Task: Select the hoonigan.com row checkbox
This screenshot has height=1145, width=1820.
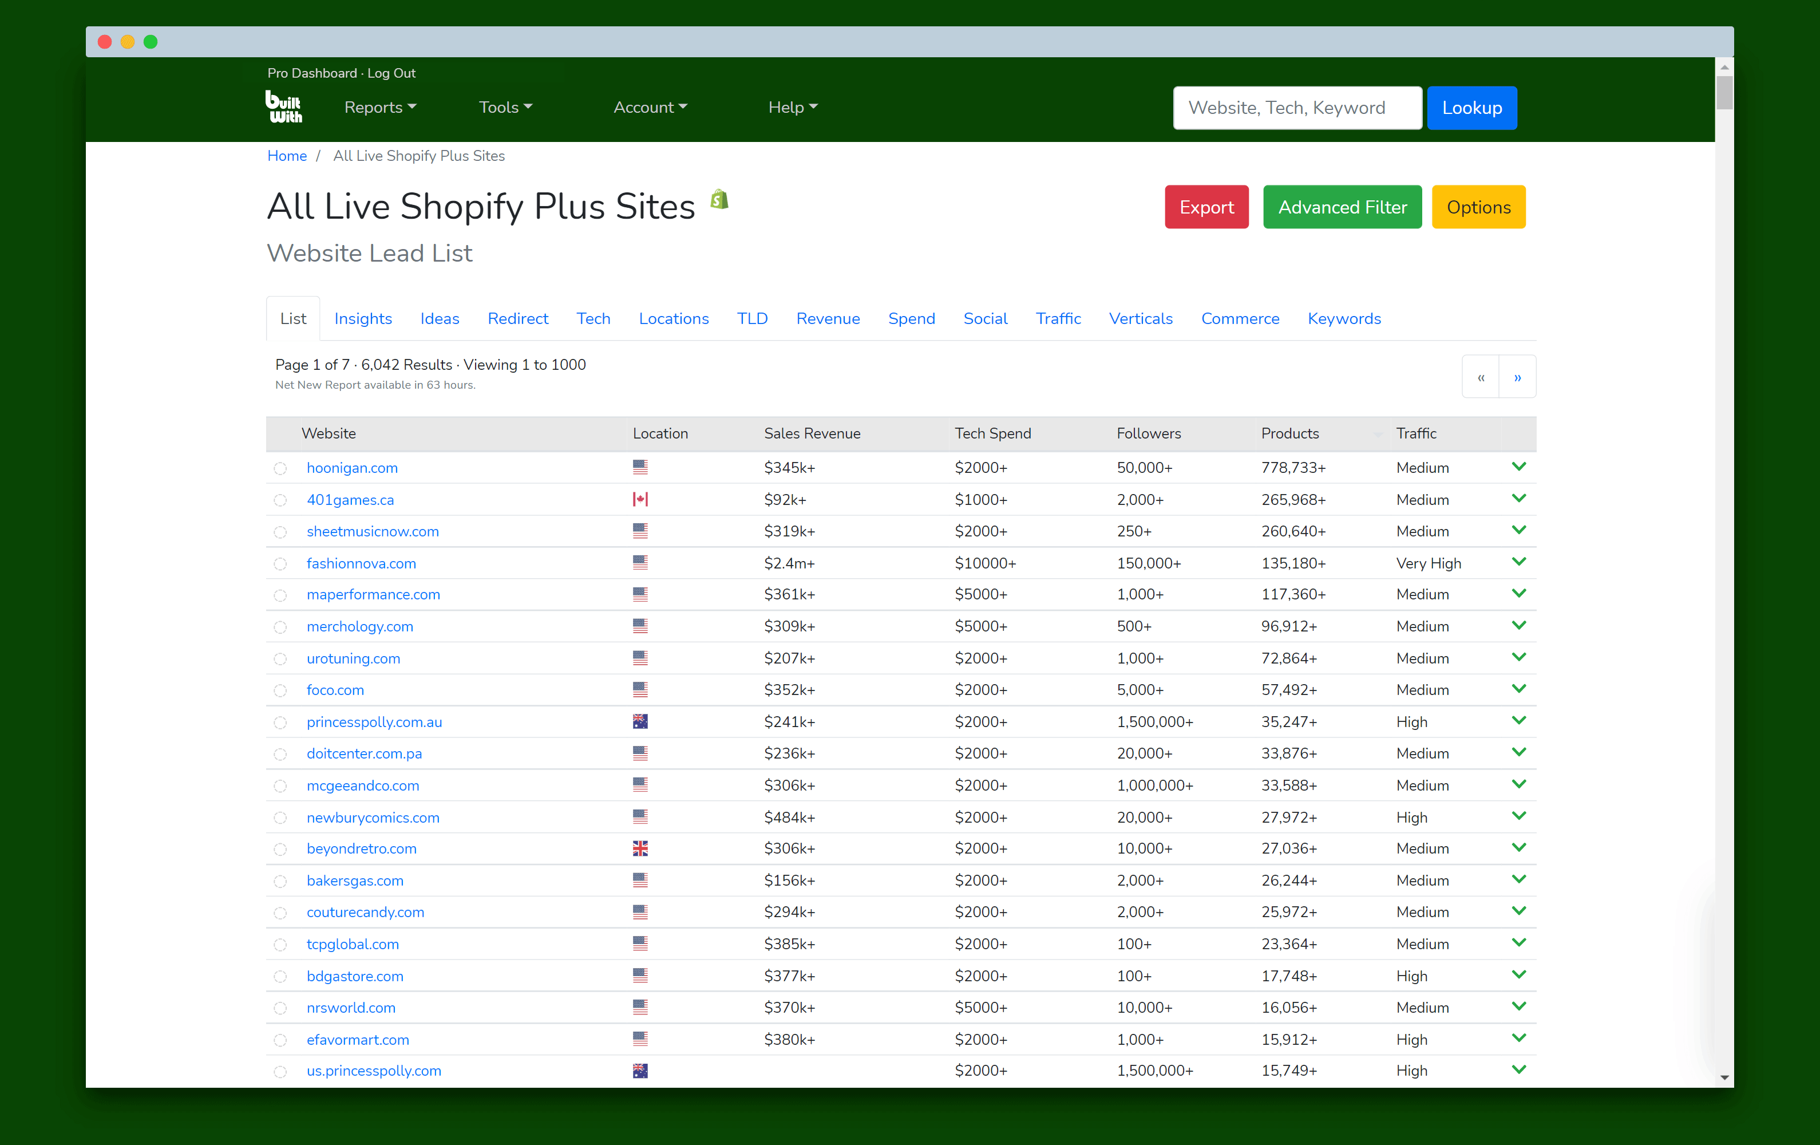Action: 280,469
